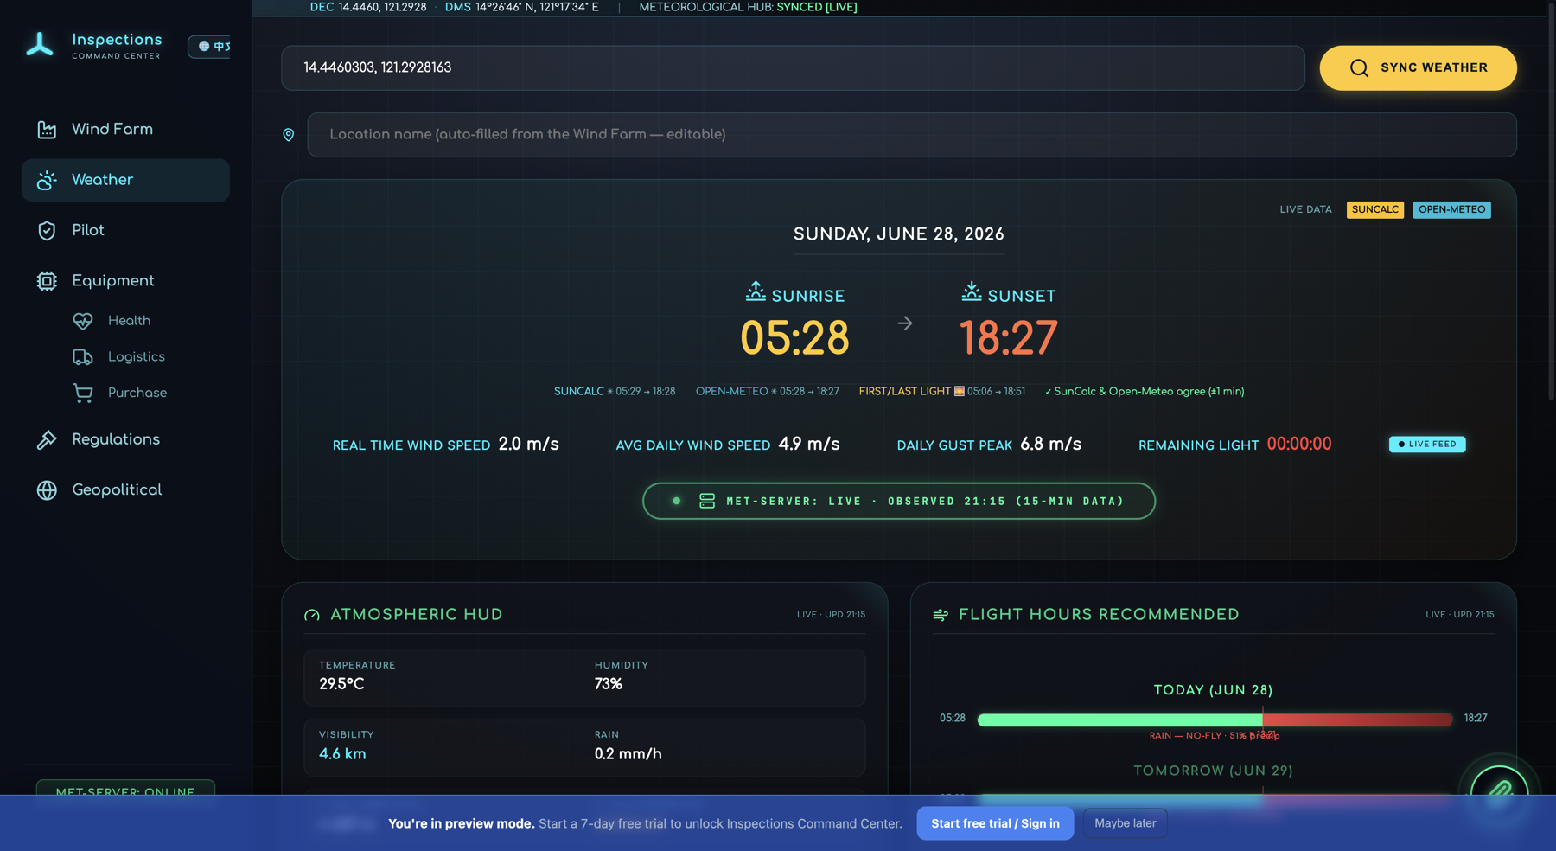Click the coordinates input field

(793, 67)
